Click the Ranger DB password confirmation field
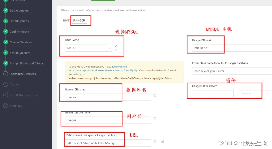The width and height of the screenshot is (272, 149). [x=256, y=94]
